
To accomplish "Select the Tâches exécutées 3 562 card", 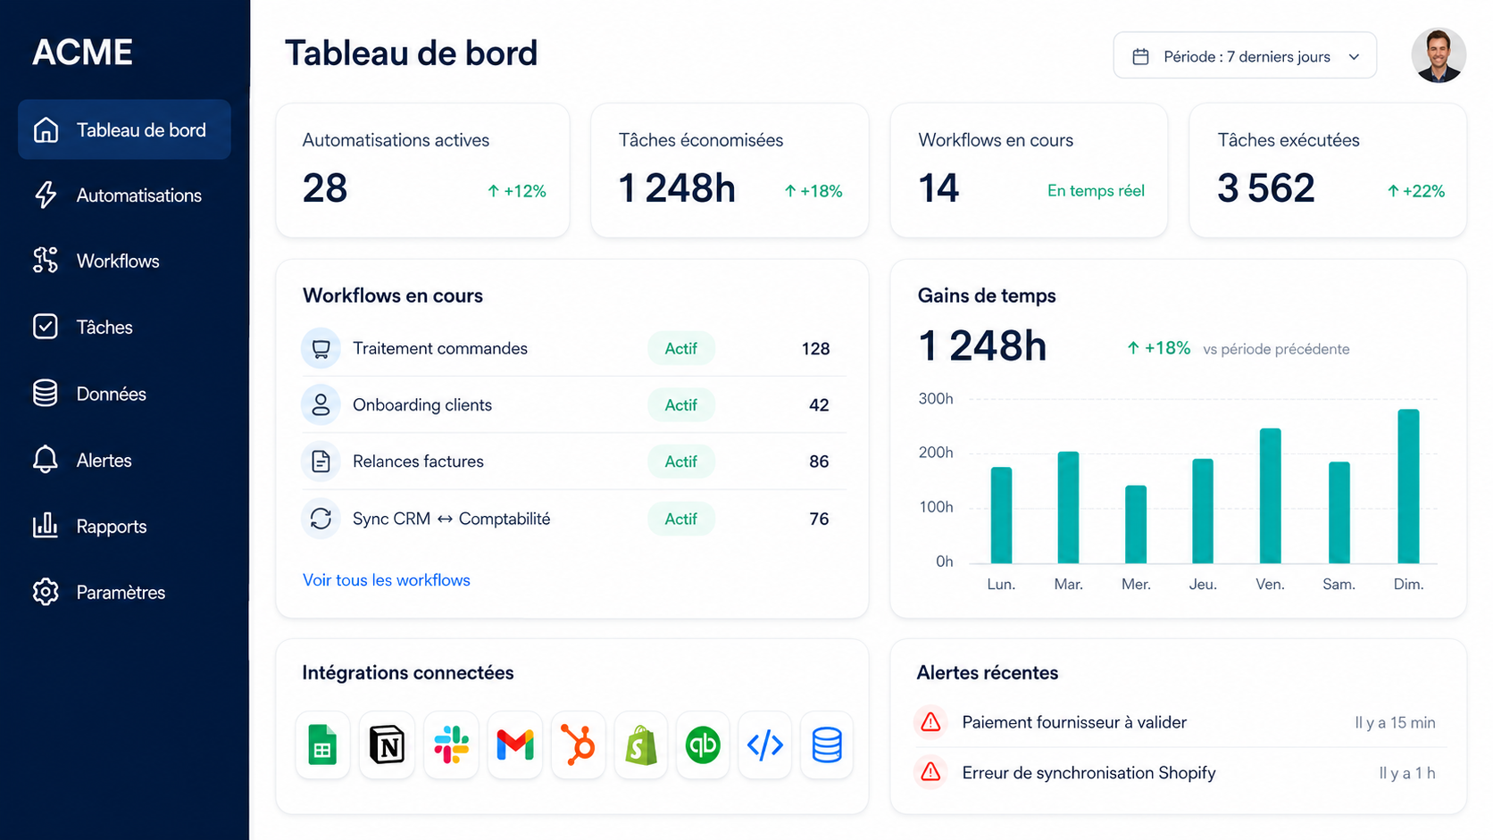I will coord(1328,170).
